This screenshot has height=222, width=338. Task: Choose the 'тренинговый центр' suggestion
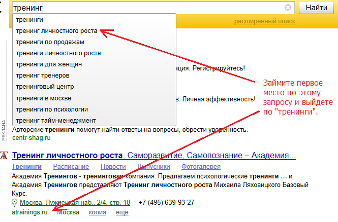(x=45, y=87)
